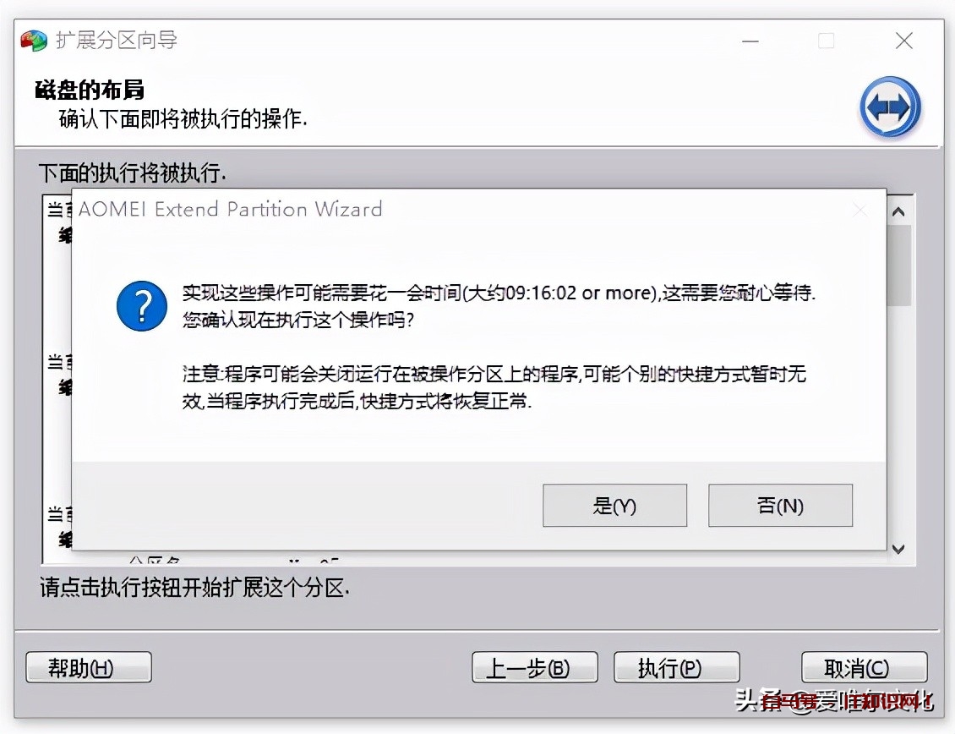The width and height of the screenshot is (955, 734).
Task: Click the 是(Y) button to confirm
Action: (614, 506)
